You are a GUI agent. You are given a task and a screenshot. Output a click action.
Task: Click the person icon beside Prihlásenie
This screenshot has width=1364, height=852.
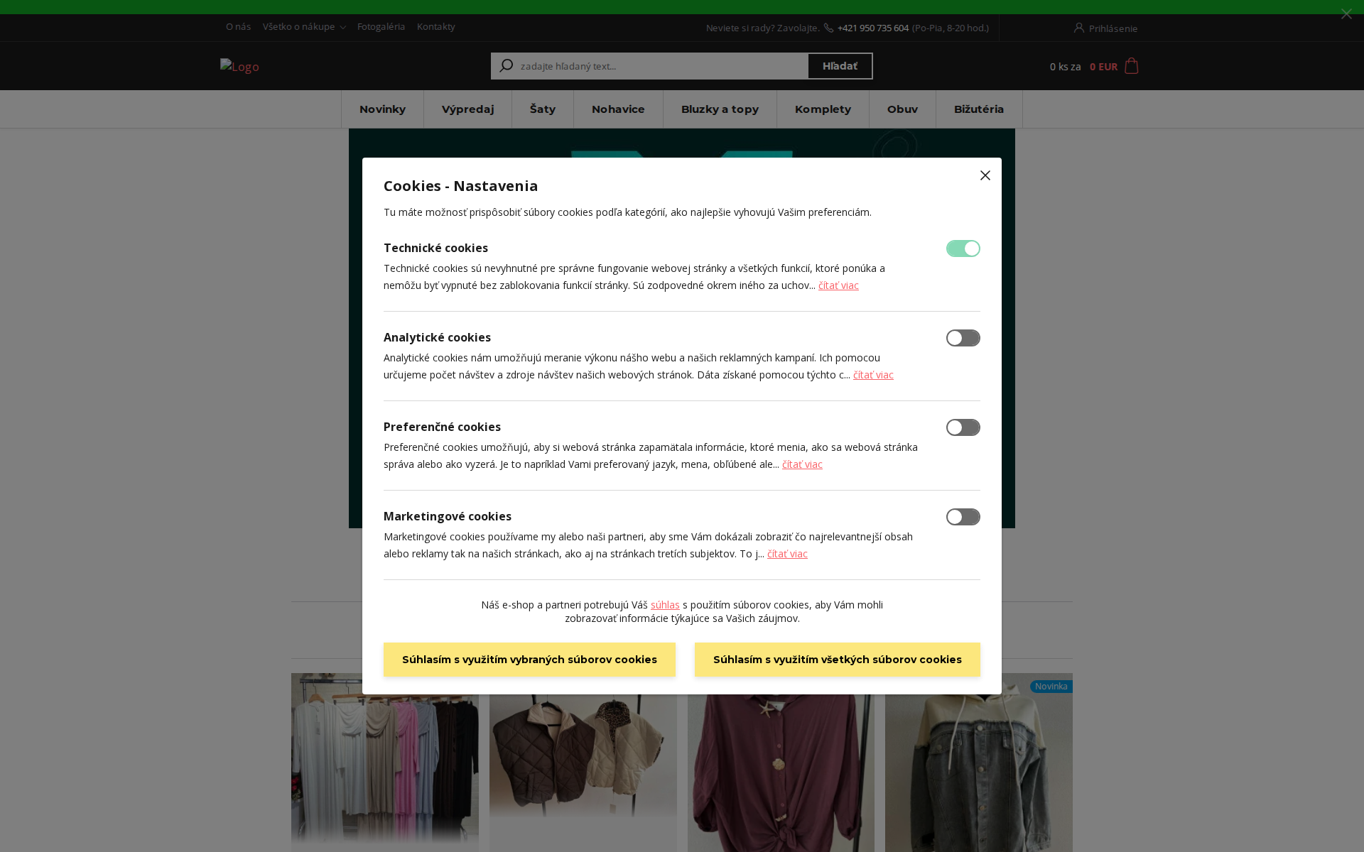tap(1078, 28)
